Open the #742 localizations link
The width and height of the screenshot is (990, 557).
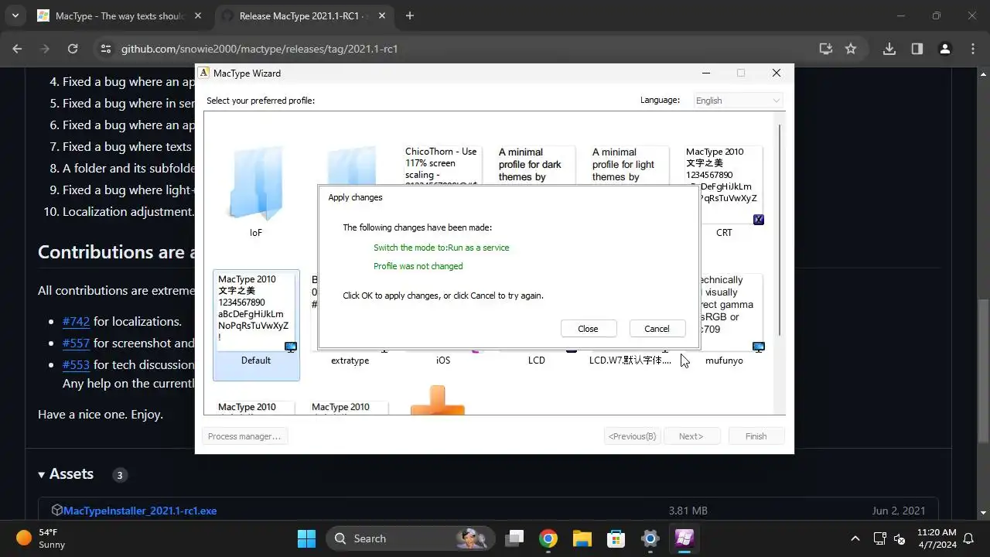[x=76, y=321]
